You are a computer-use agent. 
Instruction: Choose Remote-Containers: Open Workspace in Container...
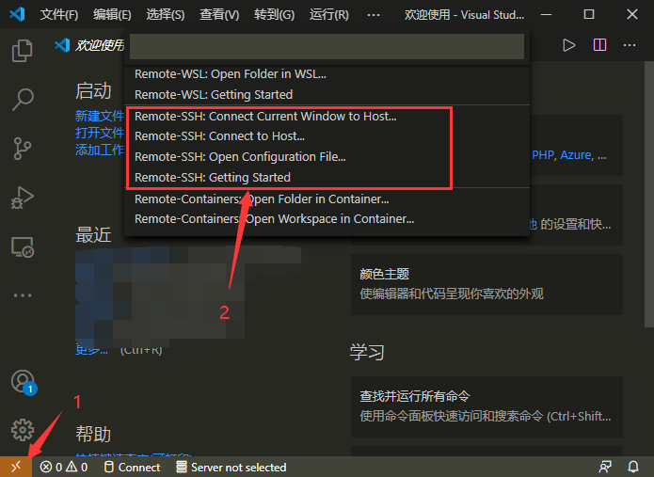(x=327, y=219)
